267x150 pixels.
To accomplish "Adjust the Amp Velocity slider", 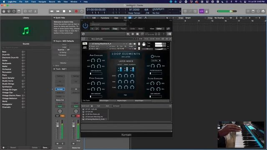I will (x=96, y=74).
